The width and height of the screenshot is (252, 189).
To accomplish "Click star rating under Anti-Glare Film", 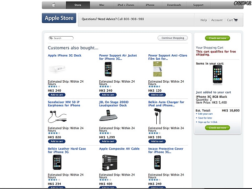I will click(x=154, y=87).
